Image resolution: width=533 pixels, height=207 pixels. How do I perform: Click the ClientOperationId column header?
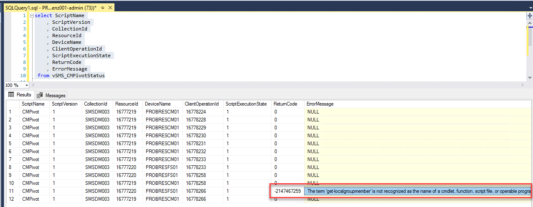(203, 103)
